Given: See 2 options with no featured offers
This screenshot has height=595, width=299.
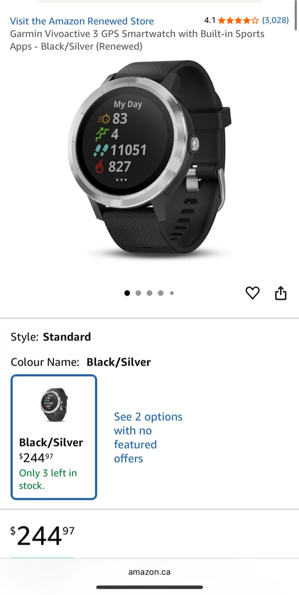Looking at the screenshot, I should tap(148, 438).
